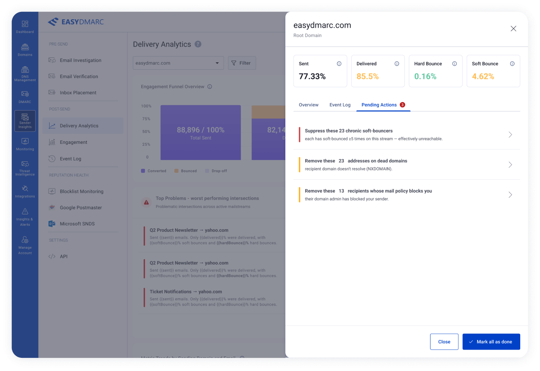
Task: Click Engagement Funnel Overview info icon
Action: pos(210,87)
